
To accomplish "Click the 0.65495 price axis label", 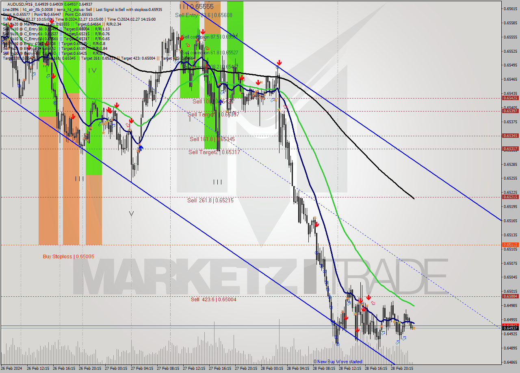I will (x=510, y=65).
